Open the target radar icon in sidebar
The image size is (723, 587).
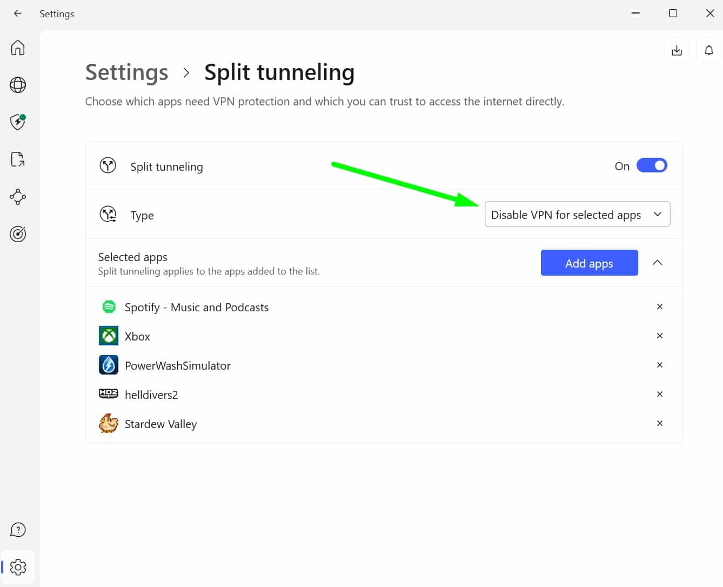coord(18,234)
